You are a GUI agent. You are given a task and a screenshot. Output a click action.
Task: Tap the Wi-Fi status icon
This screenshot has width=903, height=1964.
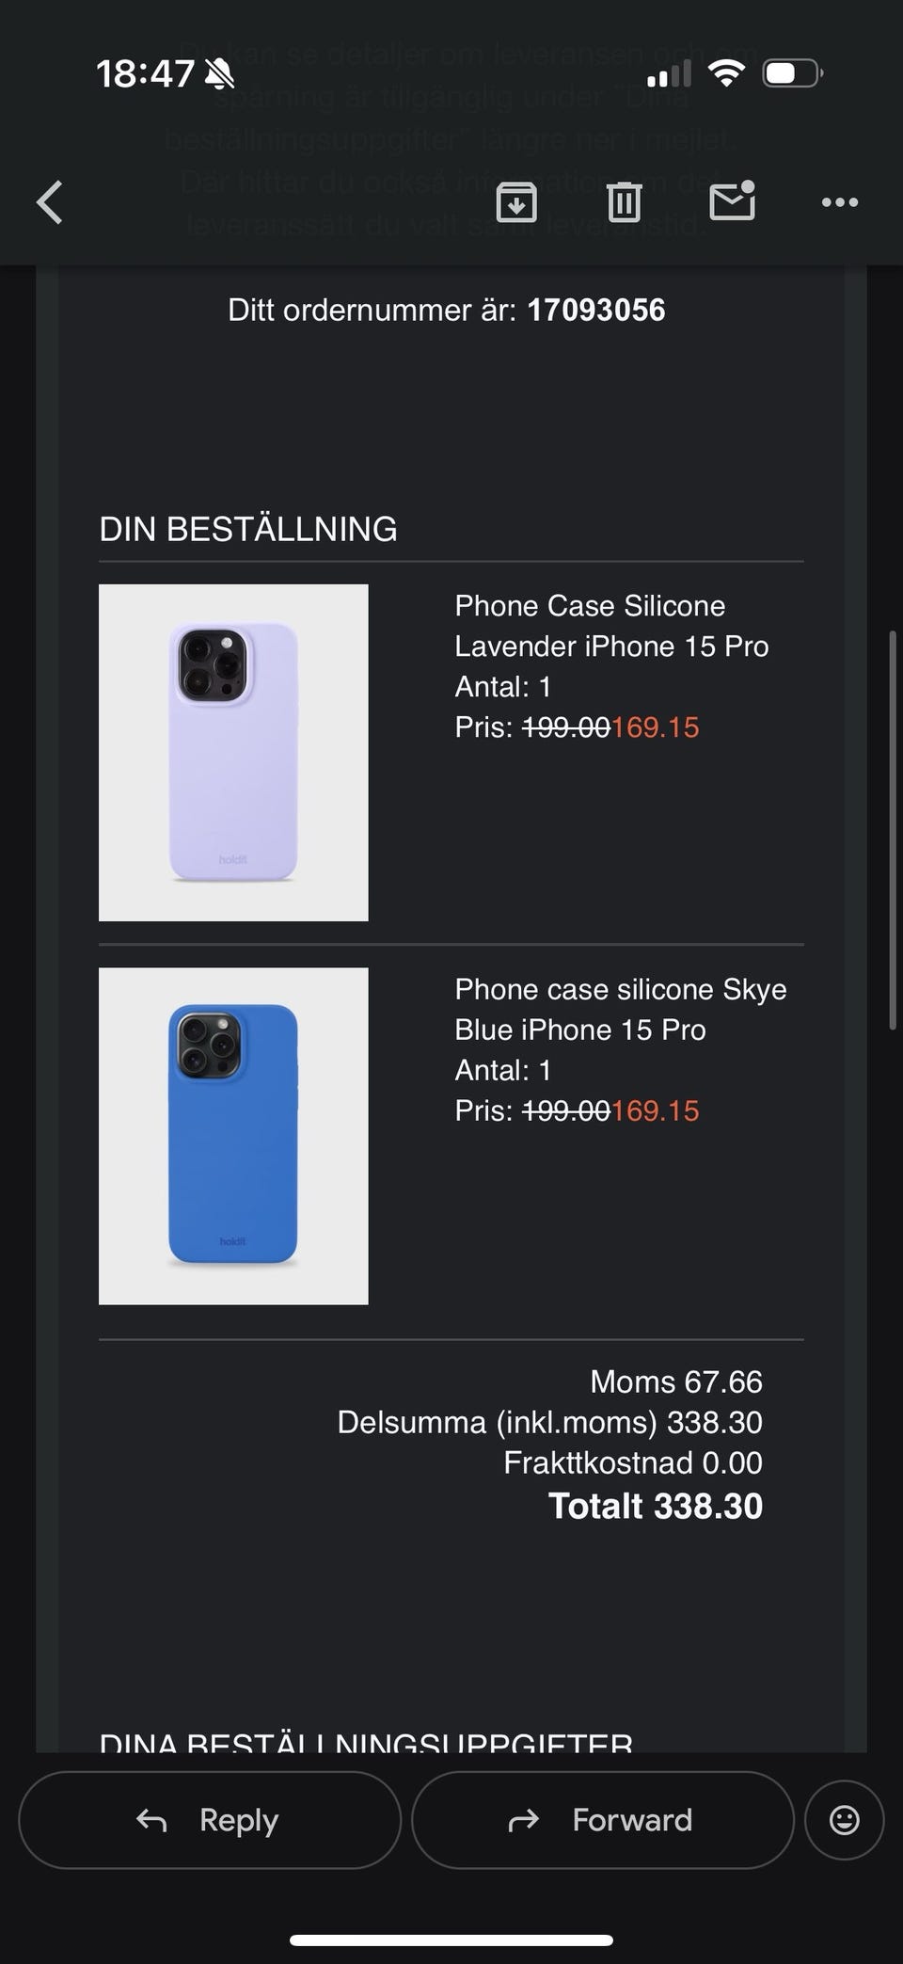[726, 73]
